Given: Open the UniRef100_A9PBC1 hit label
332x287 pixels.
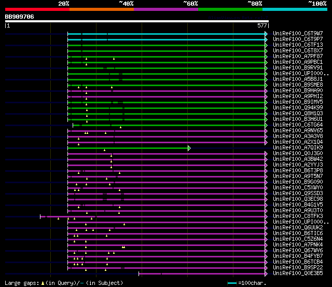Looking at the screenshot, I should [298, 62].
